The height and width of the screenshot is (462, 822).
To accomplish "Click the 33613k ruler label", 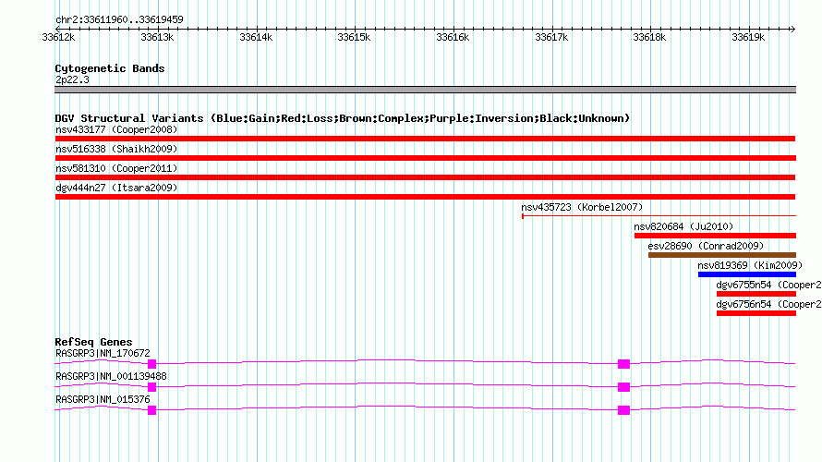I will point(157,37).
